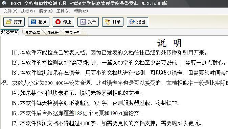This screenshot has width=228, height=129.
Task: Click the ROST application icon in title bar
Action: pos(4,3)
